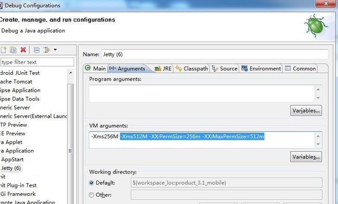Select Java Applet entry
The width and height of the screenshot is (338, 204).
tap(11, 142)
